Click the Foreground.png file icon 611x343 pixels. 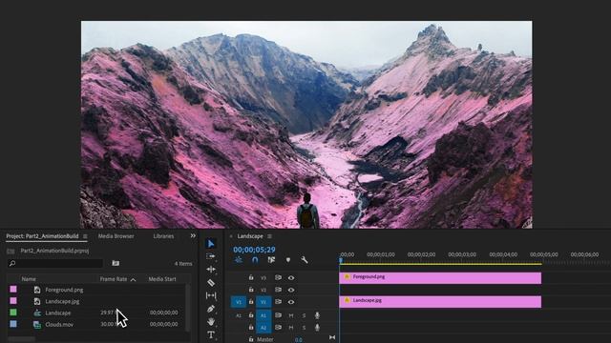pyautogui.click(x=37, y=290)
